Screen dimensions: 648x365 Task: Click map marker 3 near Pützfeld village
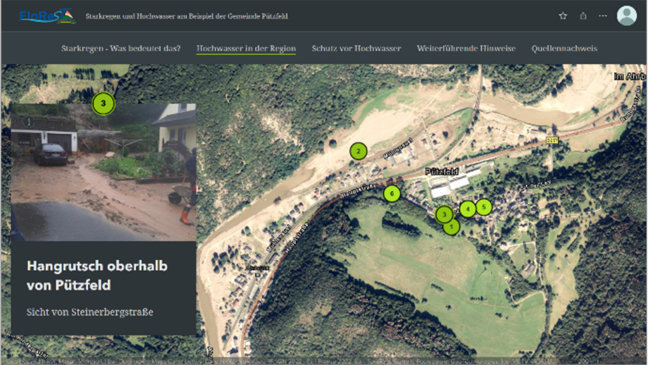(444, 214)
